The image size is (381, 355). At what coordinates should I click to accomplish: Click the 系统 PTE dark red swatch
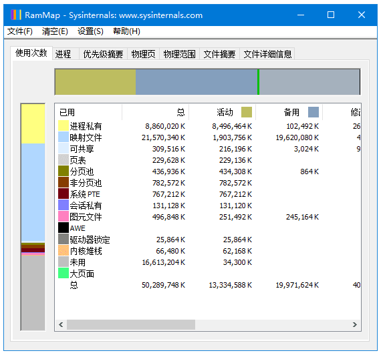coord(63,194)
